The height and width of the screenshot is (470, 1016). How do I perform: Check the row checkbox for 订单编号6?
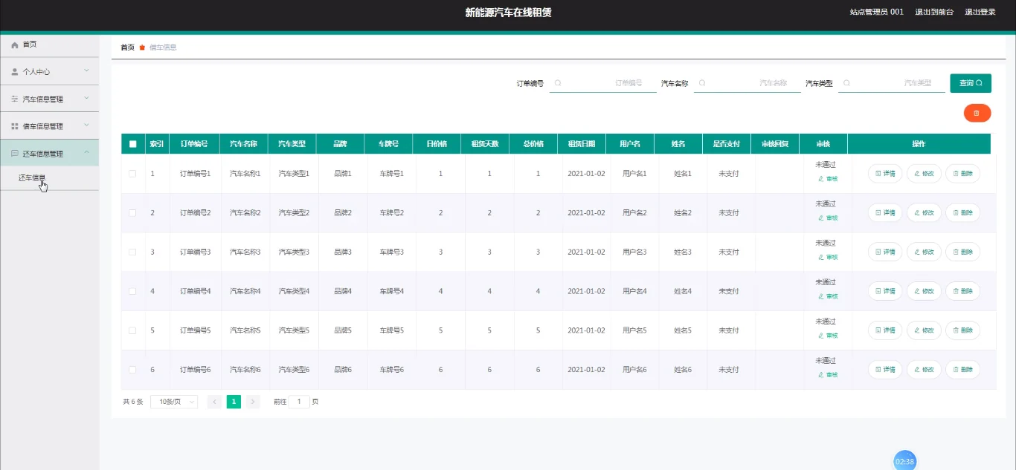pos(133,370)
